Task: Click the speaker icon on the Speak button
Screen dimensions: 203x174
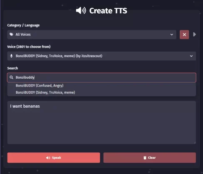Action: pyautogui.click(x=48, y=157)
